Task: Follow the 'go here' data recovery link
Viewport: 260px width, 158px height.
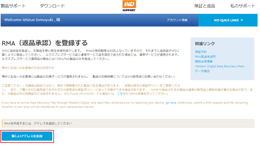Action: pyautogui.click(x=171, y=103)
